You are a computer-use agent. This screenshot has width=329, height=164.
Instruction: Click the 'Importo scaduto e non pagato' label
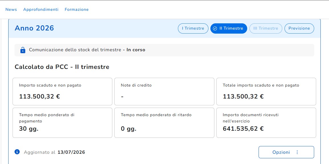tap(50, 85)
